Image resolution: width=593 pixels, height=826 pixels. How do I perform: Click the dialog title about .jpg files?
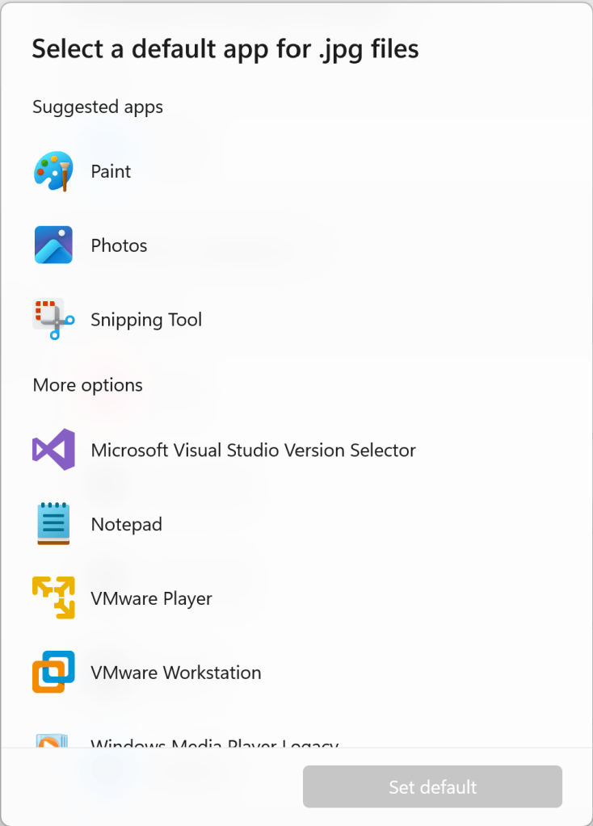click(x=225, y=49)
